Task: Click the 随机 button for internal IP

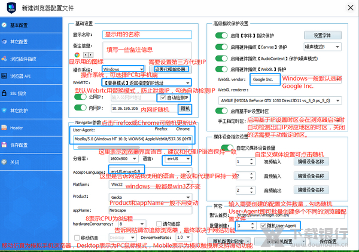Action: click(x=185, y=109)
